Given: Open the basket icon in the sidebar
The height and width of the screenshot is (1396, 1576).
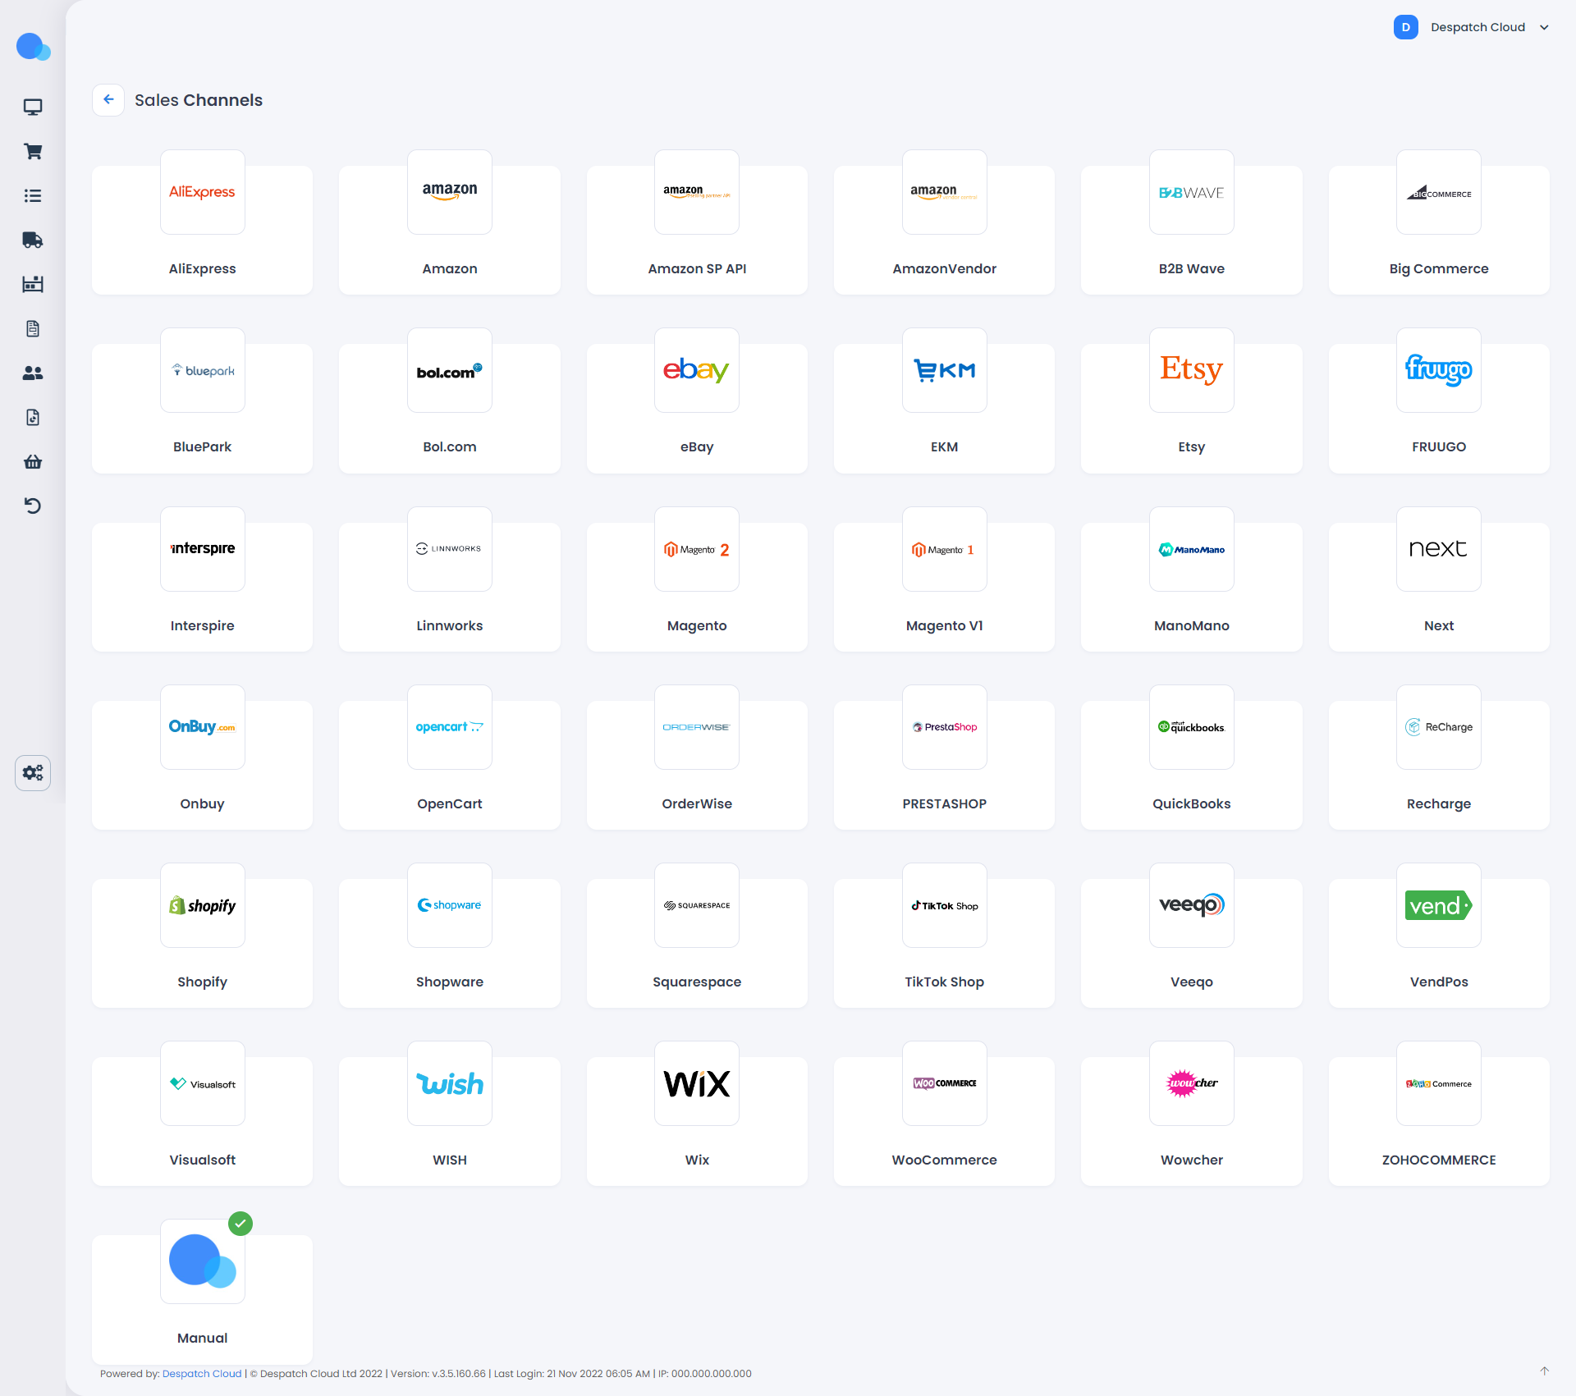Looking at the screenshot, I should (x=33, y=461).
